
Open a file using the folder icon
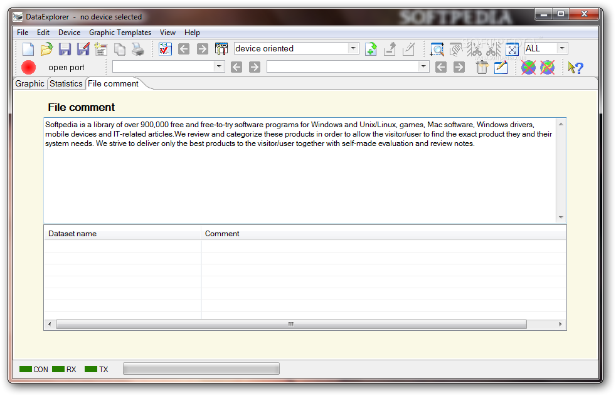[x=46, y=49]
